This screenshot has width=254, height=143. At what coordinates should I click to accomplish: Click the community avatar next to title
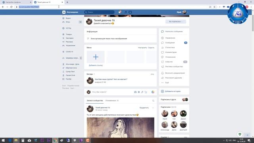(x=89, y=21)
